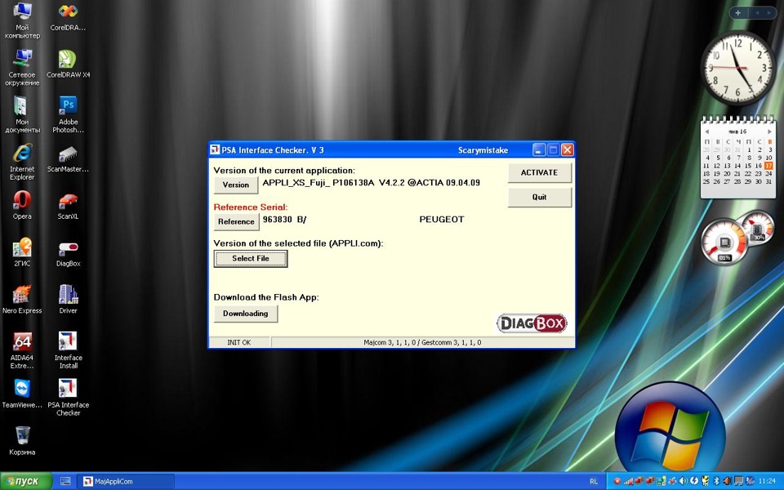Image resolution: width=784 pixels, height=490 pixels.
Task: Go to next month in calendar gadget
Action: click(769, 131)
